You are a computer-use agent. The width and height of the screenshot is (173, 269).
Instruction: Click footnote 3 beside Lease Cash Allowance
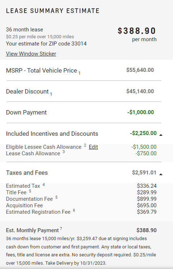click(63, 152)
